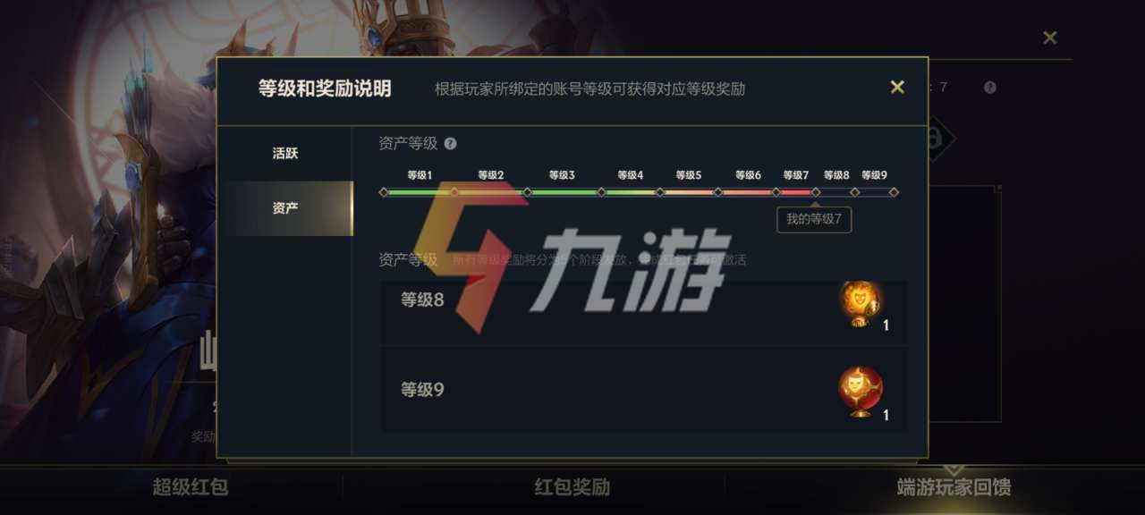Select the 等级9 reward row
1145x515 pixels.
(x=644, y=391)
